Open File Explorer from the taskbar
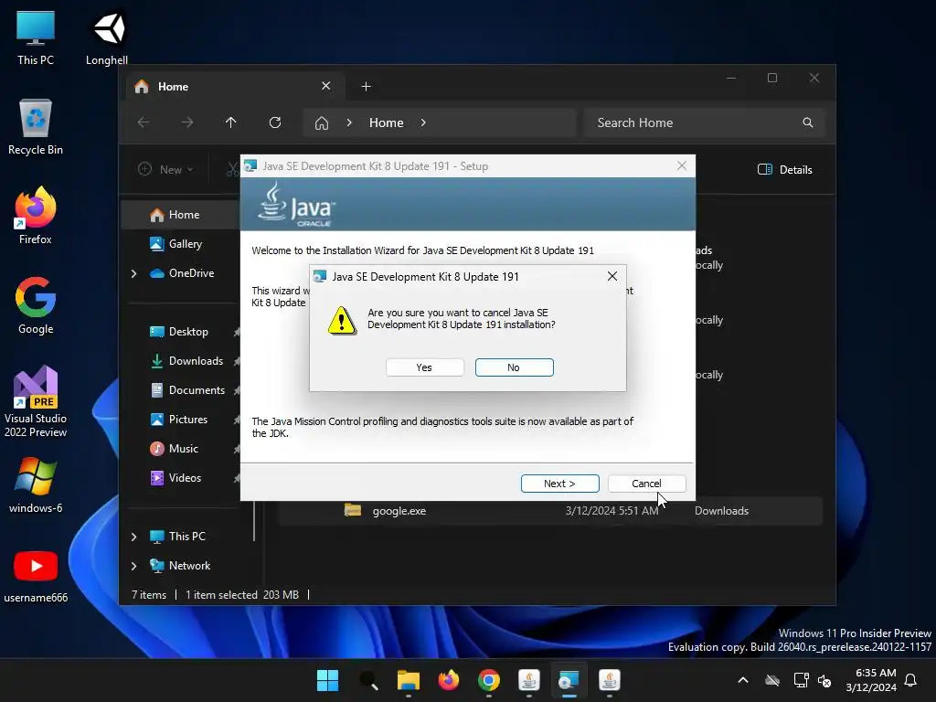 pyautogui.click(x=409, y=680)
